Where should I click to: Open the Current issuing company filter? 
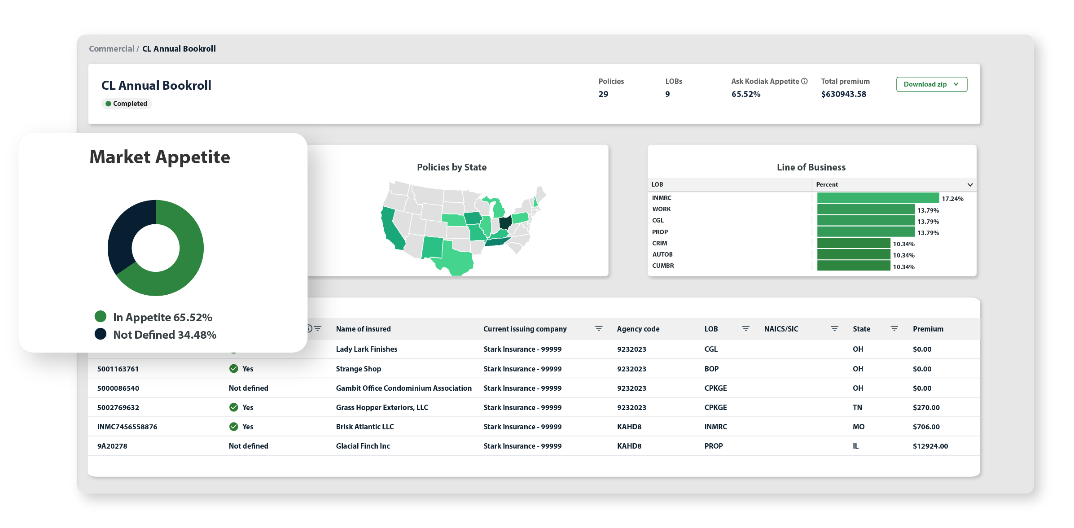tap(599, 329)
